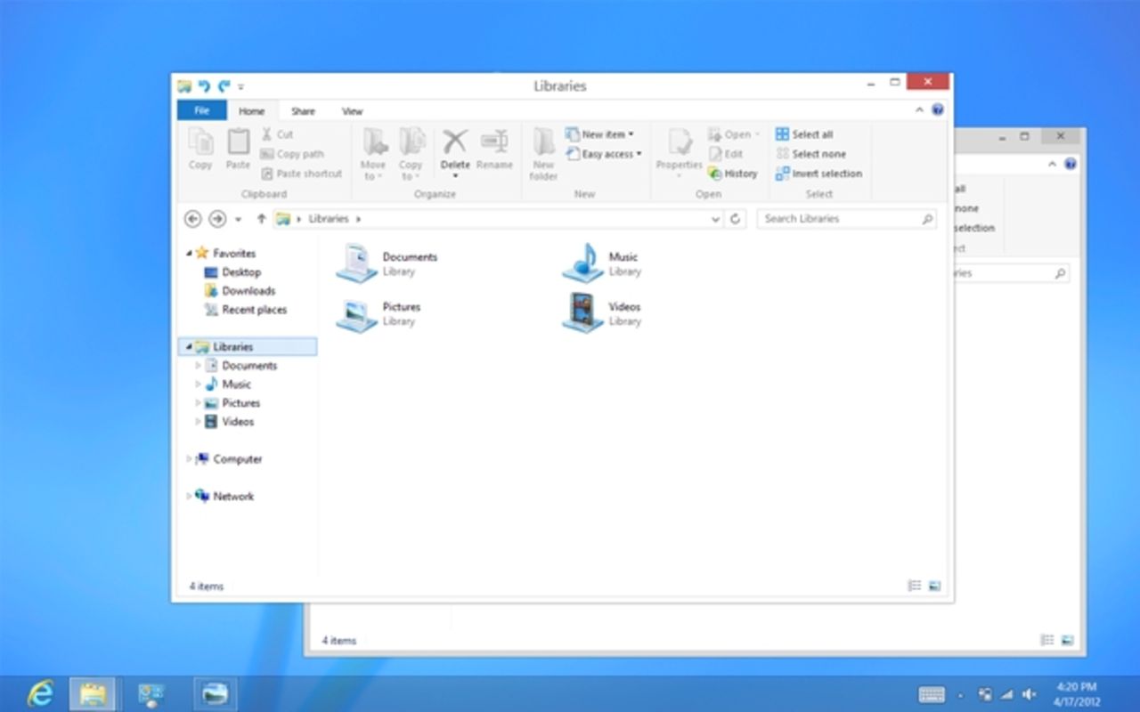Image resolution: width=1140 pixels, height=712 pixels.
Task: Open File History via the History icon
Action: (x=736, y=174)
